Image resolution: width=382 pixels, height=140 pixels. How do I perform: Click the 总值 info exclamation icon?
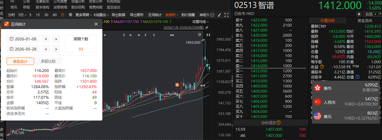click(x=358, y=77)
